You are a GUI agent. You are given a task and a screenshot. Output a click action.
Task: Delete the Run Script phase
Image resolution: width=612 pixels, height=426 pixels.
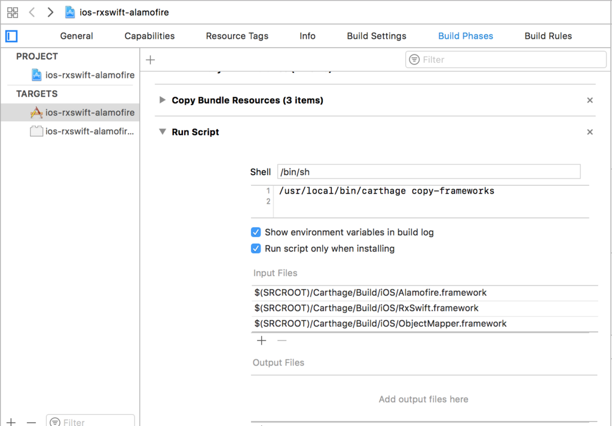click(590, 132)
